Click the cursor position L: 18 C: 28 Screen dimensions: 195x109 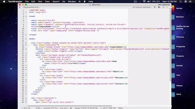click(x=26, y=108)
